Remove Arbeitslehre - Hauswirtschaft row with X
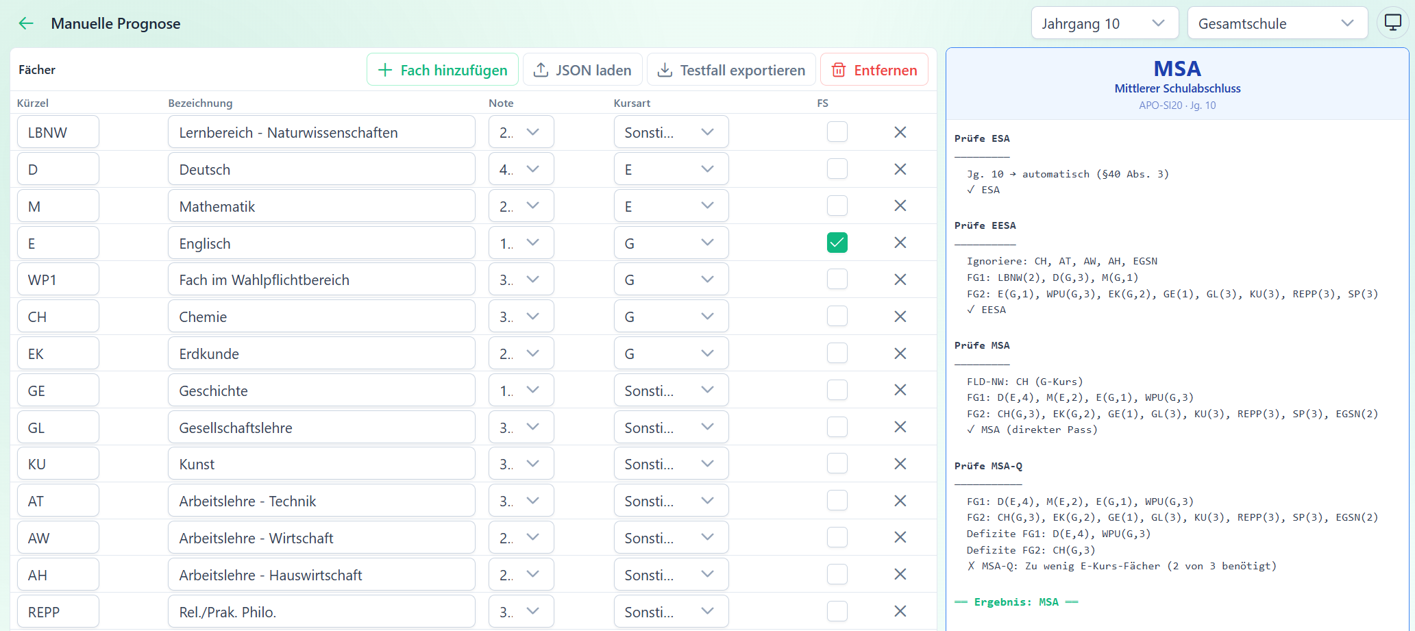 click(900, 574)
